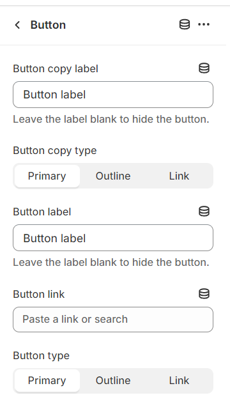Click the Button panel title text
230x409 pixels.
click(x=48, y=25)
